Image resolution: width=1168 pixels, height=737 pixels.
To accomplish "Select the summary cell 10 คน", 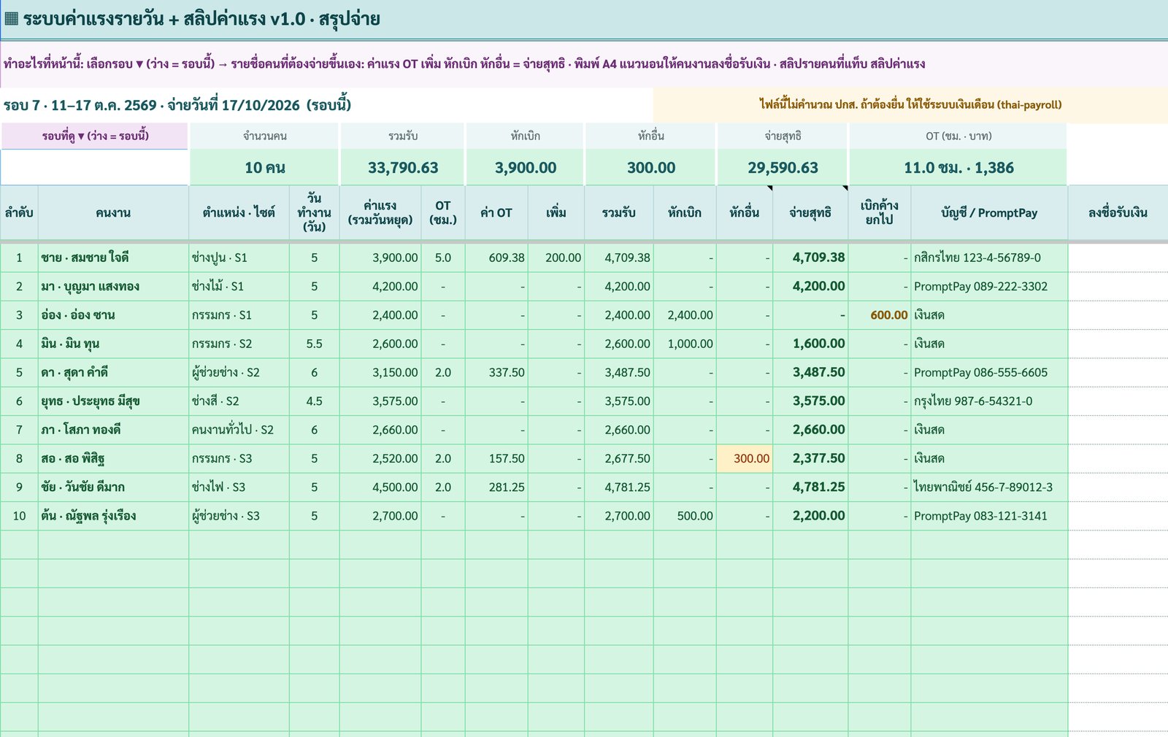I will (x=264, y=167).
